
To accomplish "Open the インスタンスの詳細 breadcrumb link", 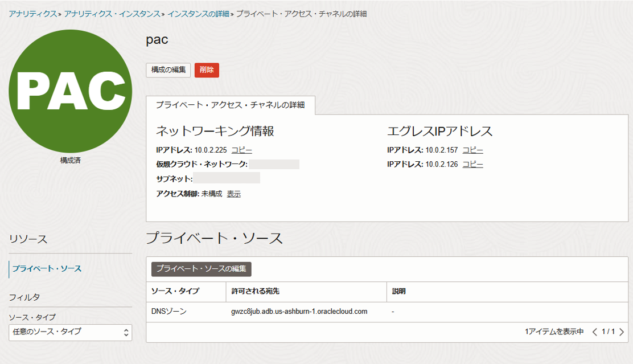I will click(x=198, y=14).
